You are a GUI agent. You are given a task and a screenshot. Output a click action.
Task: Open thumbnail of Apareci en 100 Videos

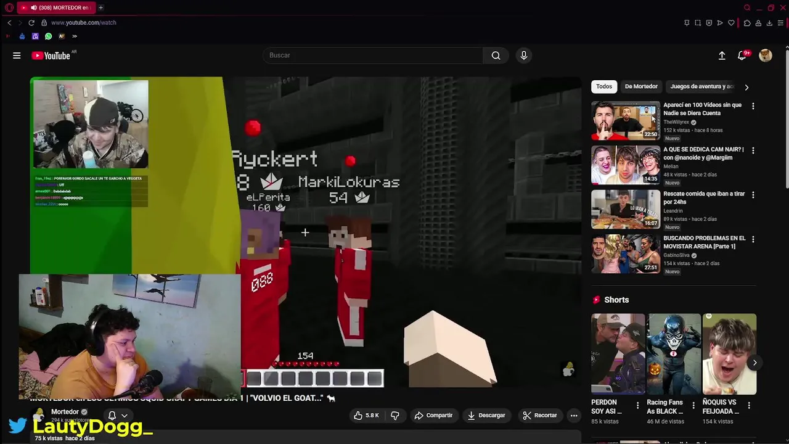pyautogui.click(x=626, y=121)
